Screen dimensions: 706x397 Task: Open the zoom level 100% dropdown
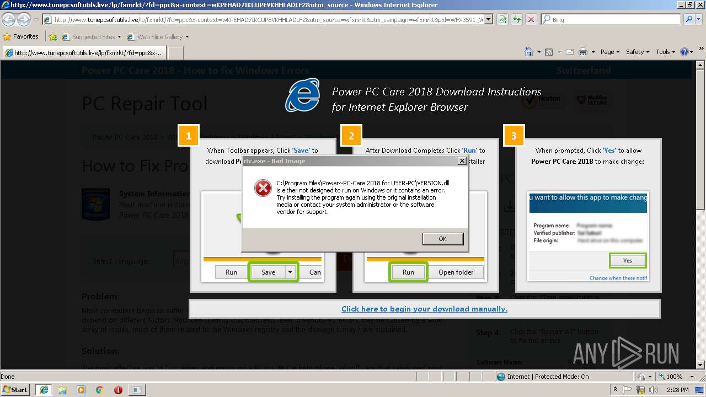click(693, 377)
